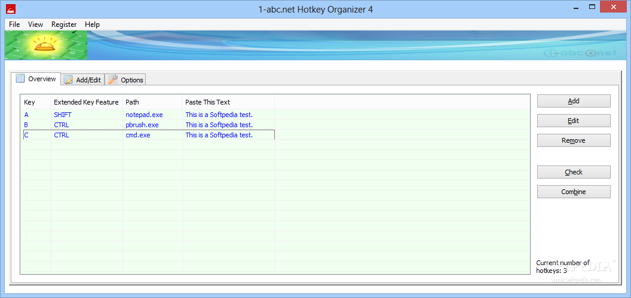Click the Check button
The height and width of the screenshot is (298, 631).
point(574,172)
